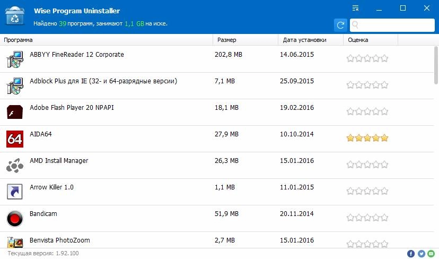
Task: Open the Facebook share icon
Action: click(411, 254)
